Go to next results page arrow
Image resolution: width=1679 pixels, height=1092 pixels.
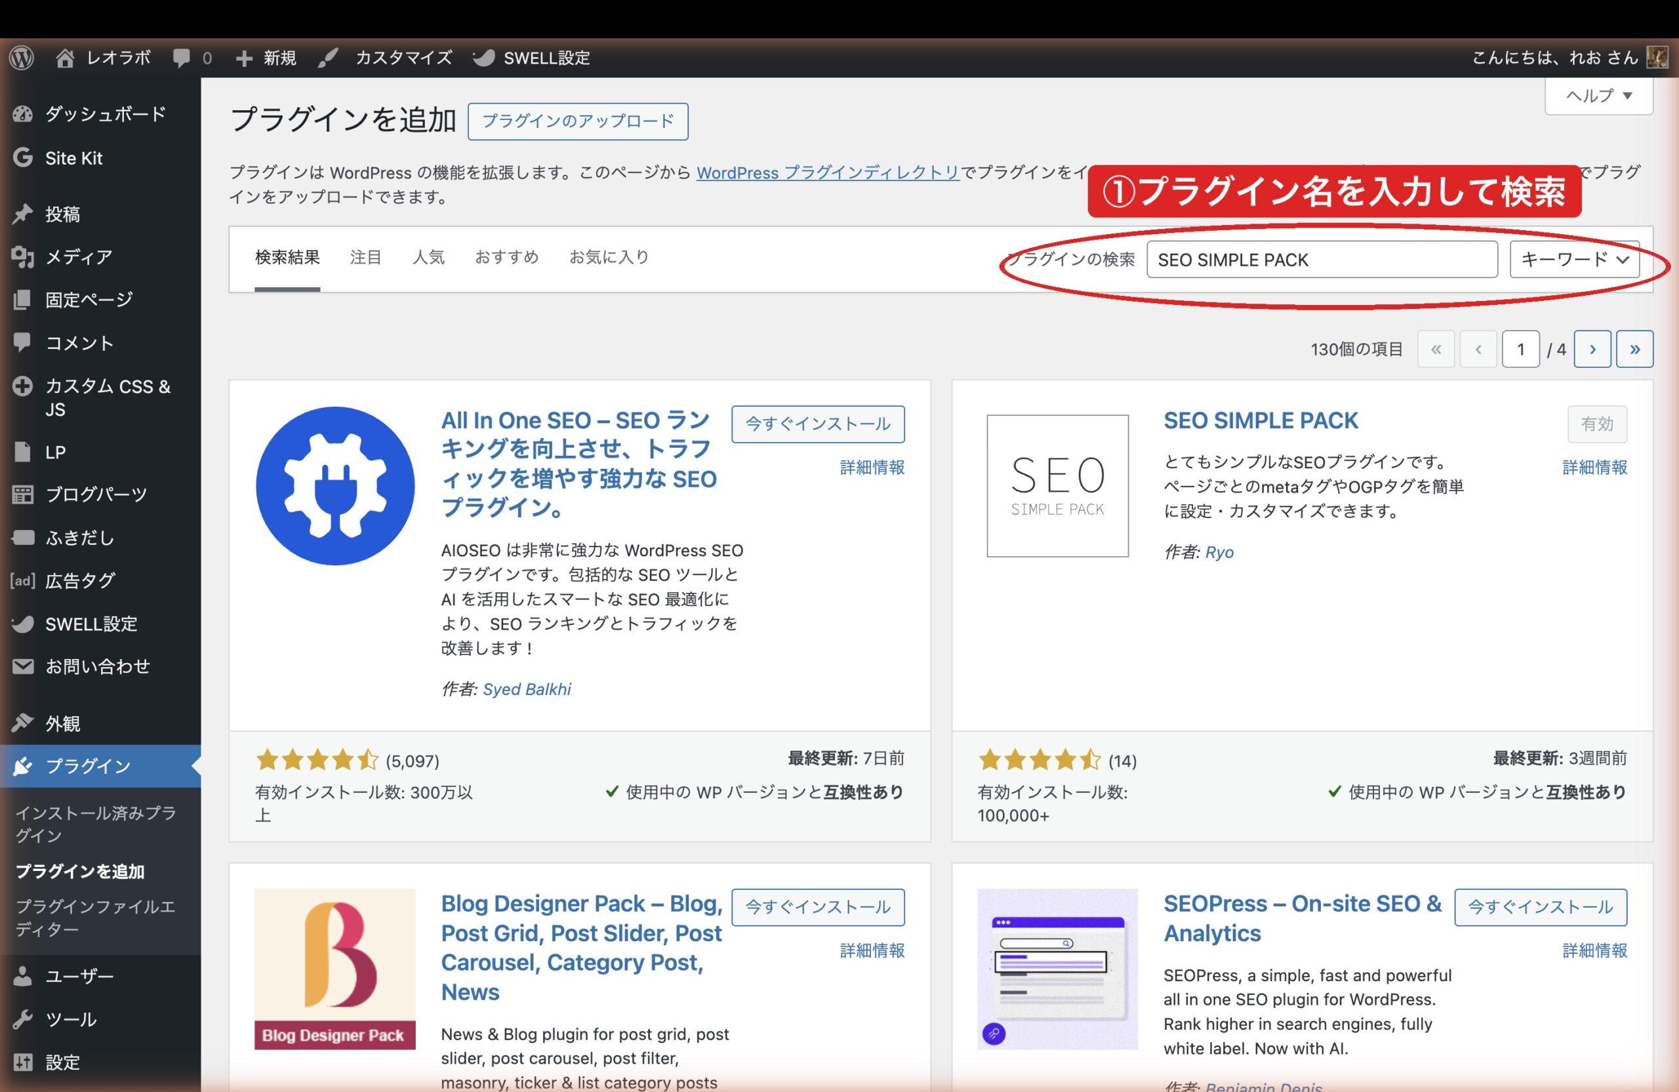click(x=1592, y=349)
